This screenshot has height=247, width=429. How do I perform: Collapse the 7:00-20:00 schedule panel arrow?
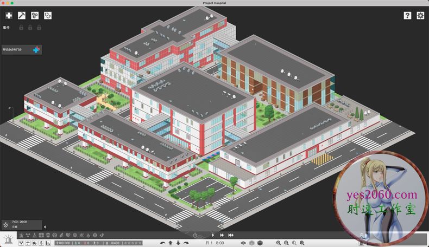click(45, 227)
